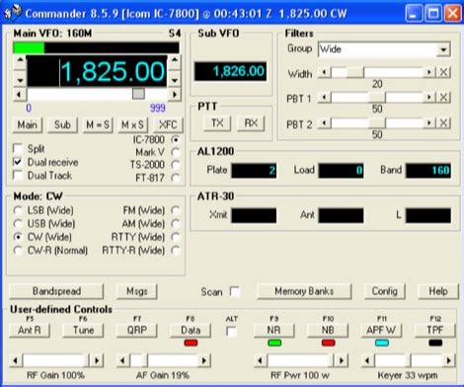The height and width of the screenshot is (387, 464).
Task: Raise Keyer speed with right arrow
Action: point(449,360)
